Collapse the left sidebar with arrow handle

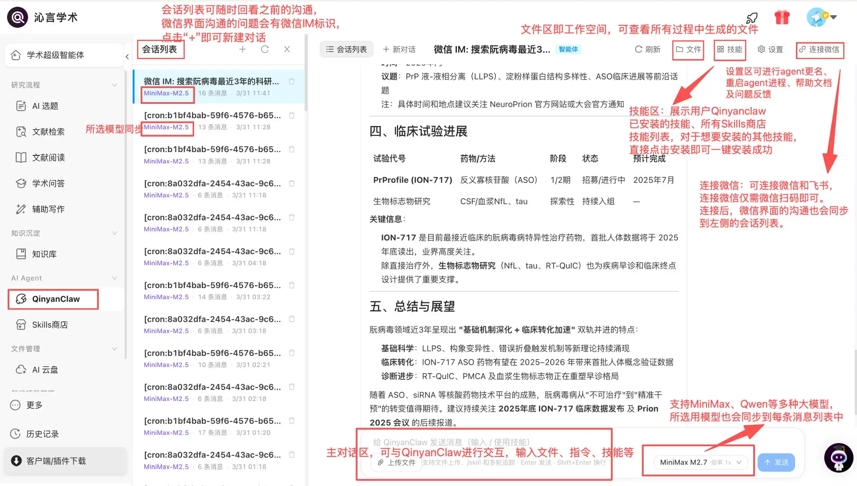pyautogui.click(x=127, y=57)
